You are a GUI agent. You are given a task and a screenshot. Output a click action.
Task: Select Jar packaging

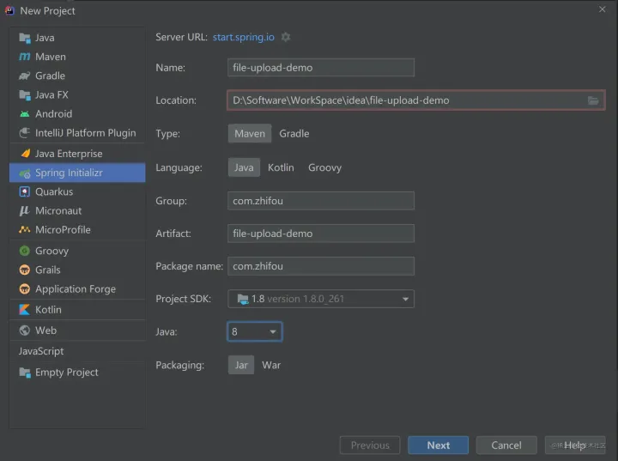(x=241, y=365)
